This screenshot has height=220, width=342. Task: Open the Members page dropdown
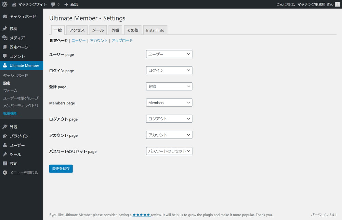pyautogui.click(x=169, y=102)
